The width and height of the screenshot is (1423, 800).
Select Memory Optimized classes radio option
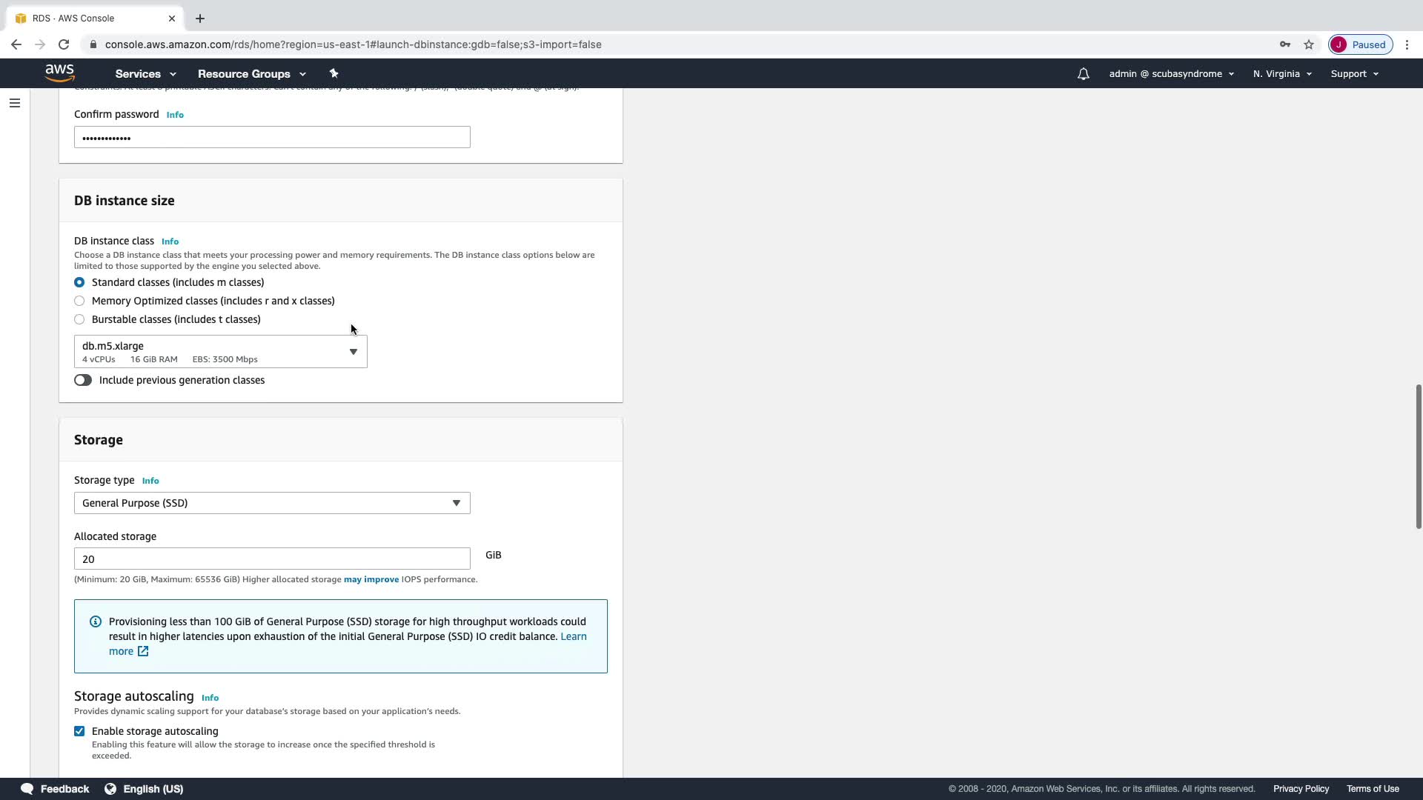click(79, 301)
